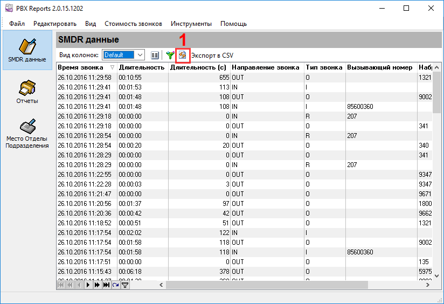Refresh data with the blue arrow navigator button
The width and height of the screenshot is (444, 304).
pos(115,285)
